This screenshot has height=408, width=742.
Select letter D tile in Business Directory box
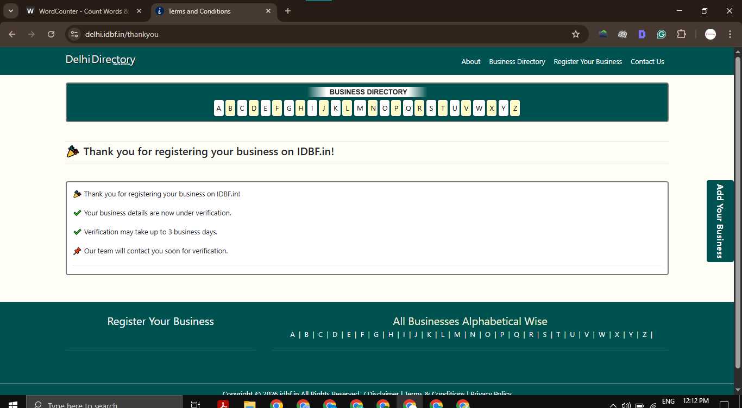coord(254,108)
